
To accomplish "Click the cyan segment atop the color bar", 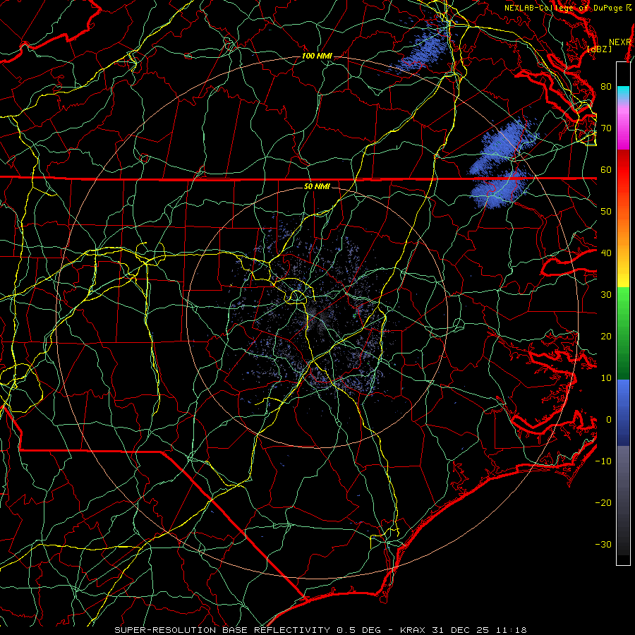I will pyautogui.click(x=623, y=92).
